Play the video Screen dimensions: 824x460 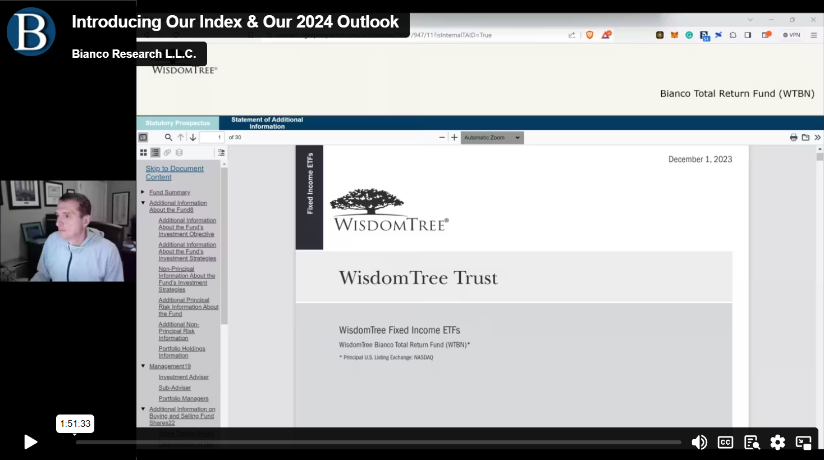pos(30,442)
